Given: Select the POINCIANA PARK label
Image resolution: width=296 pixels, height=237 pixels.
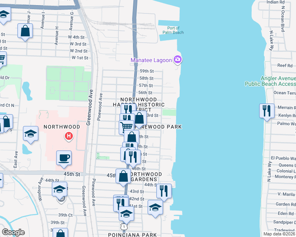Looking at the screenshot, I should [132, 235].
